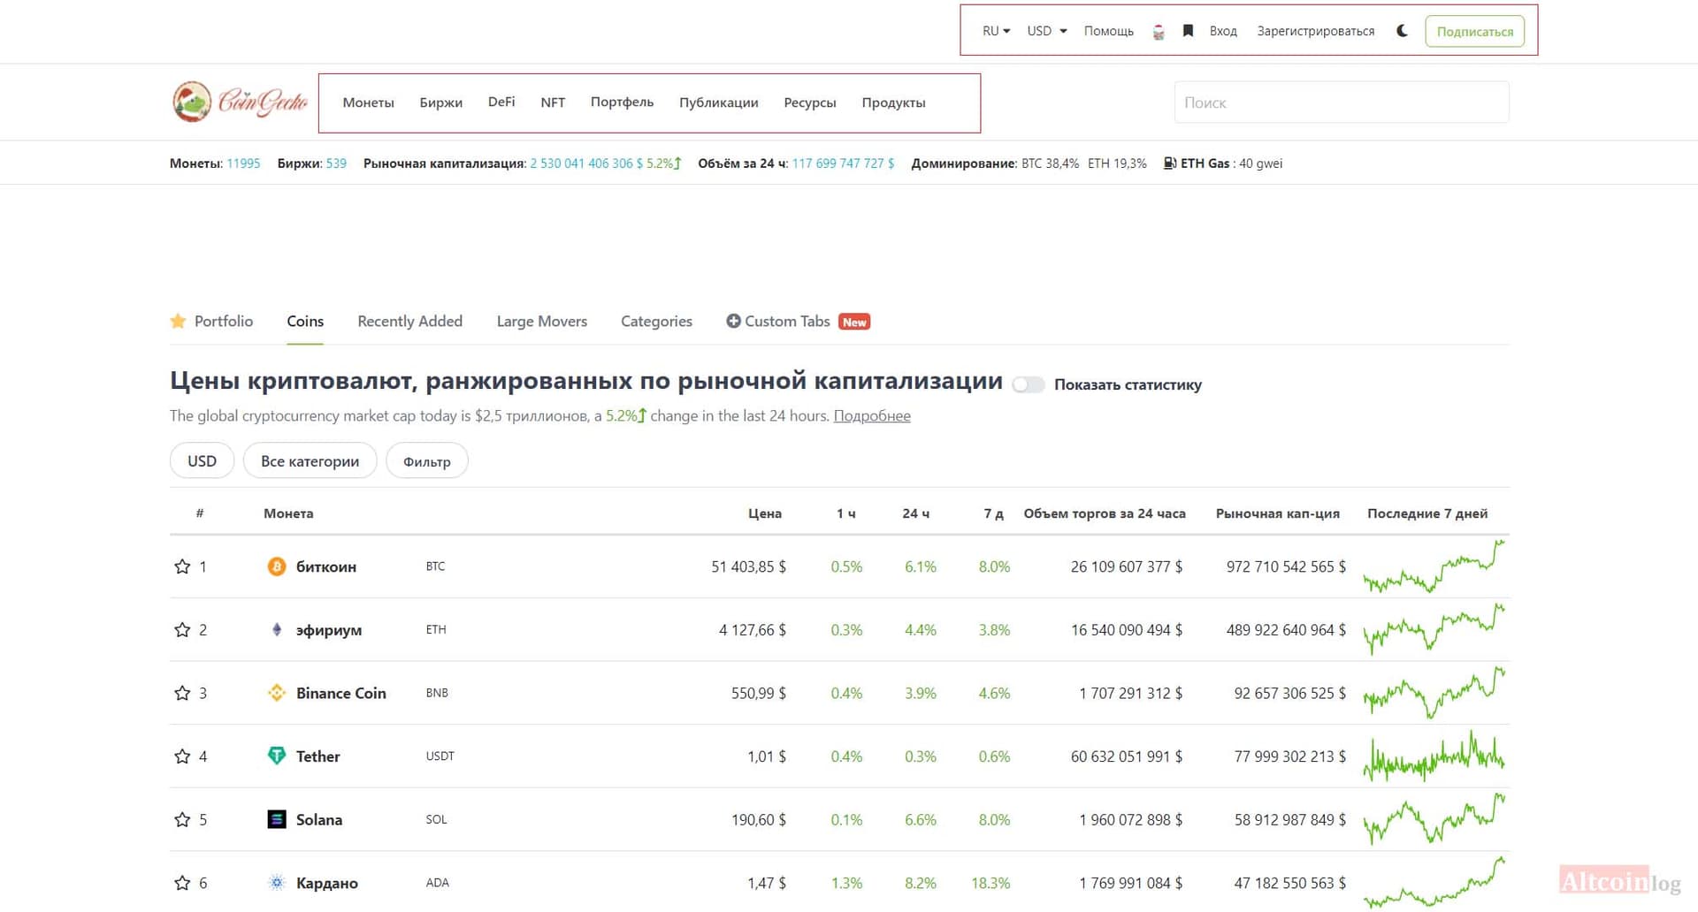
Task: Click the Binance Coin logo icon
Action: coord(277,693)
